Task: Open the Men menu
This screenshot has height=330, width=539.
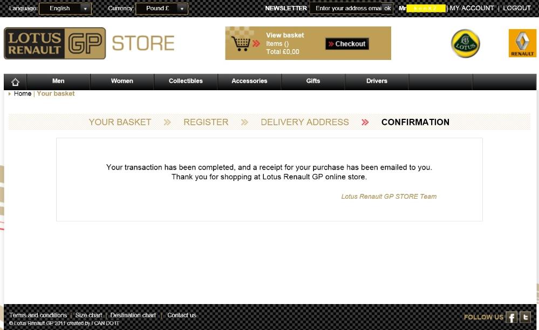Action: click(x=58, y=81)
